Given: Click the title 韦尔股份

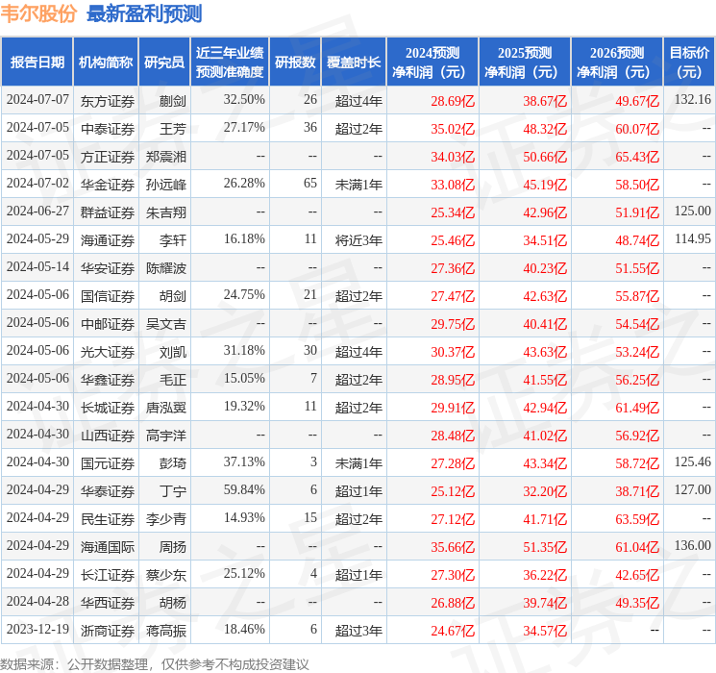Looking at the screenshot, I should pos(38,13).
